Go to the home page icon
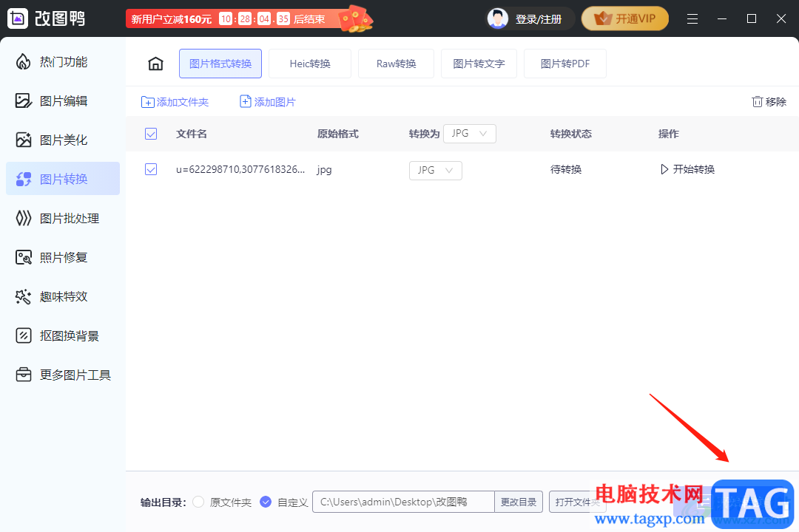799x532 pixels. coord(155,64)
